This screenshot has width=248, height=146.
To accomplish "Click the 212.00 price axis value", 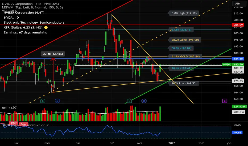I will pyautogui.click(x=238, y=14).
